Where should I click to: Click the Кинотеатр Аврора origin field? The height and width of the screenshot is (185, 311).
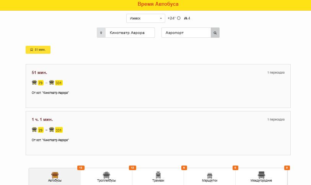click(x=130, y=33)
